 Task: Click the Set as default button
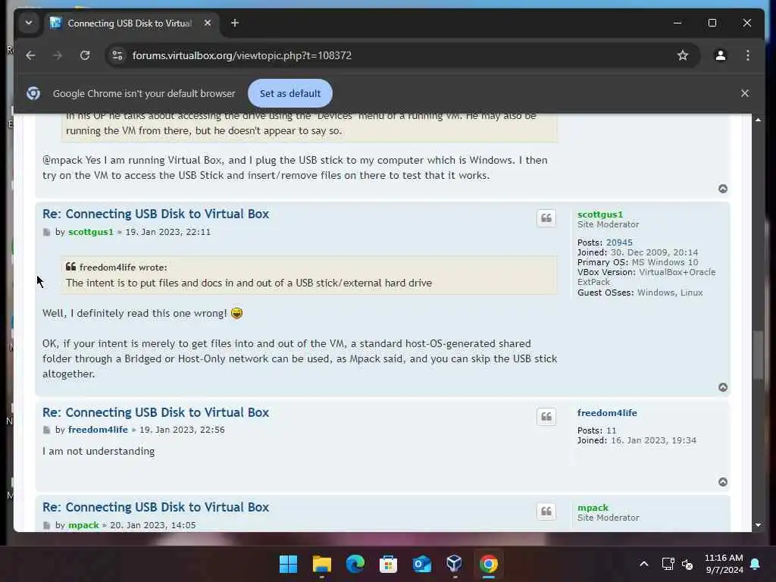(x=290, y=93)
